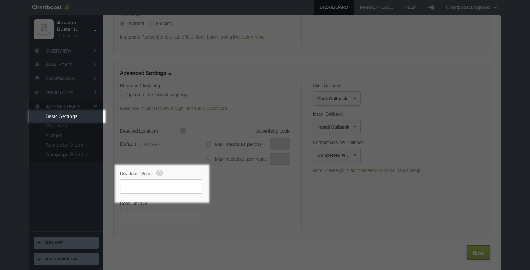This screenshot has width=530, height=270.
Task: Select Creatives in sidebar
Action: [56, 126]
